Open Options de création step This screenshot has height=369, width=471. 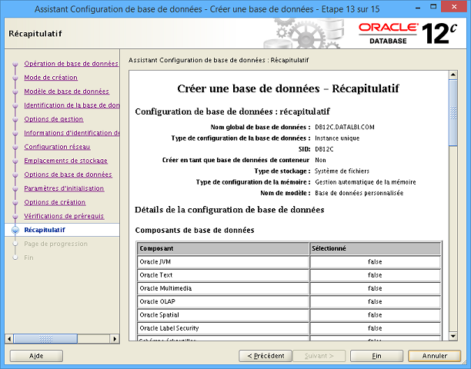tap(55, 202)
